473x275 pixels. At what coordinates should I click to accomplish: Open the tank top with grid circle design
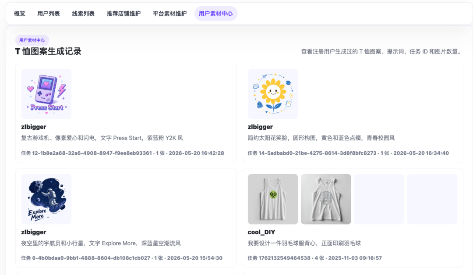coord(326,199)
